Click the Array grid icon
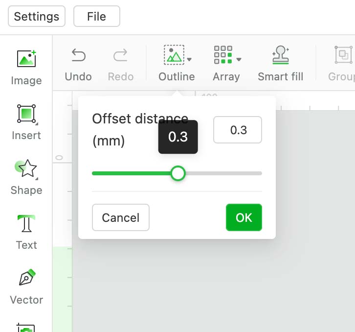 tap(223, 55)
